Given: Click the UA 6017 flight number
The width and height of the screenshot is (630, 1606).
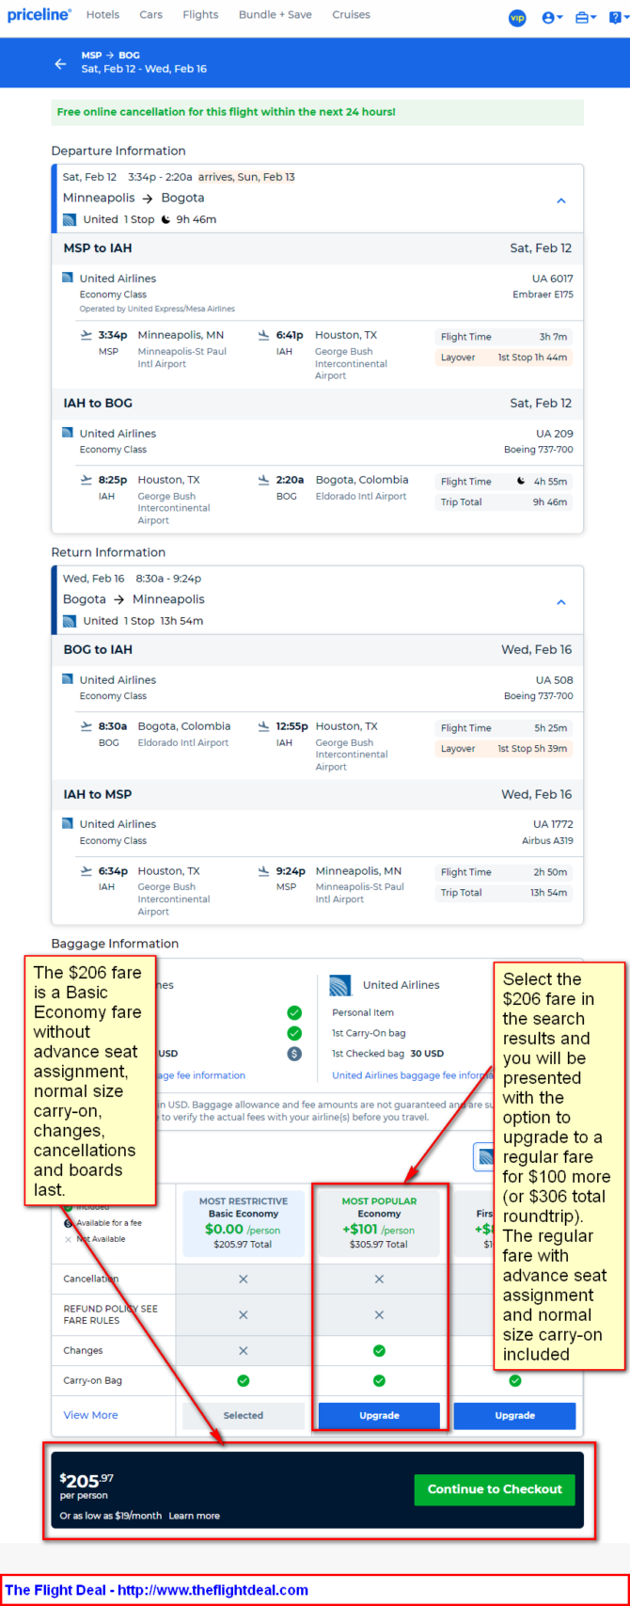Looking at the screenshot, I should pyautogui.click(x=552, y=278).
